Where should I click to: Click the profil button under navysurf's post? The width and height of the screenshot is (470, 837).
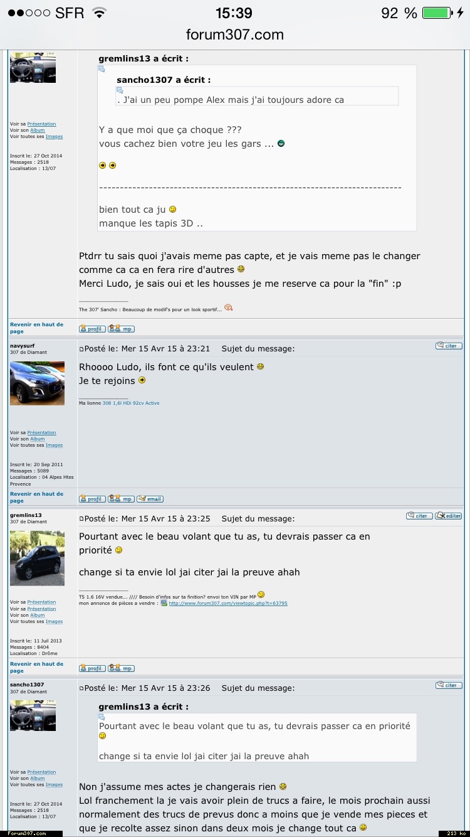(x=92, y=499)
